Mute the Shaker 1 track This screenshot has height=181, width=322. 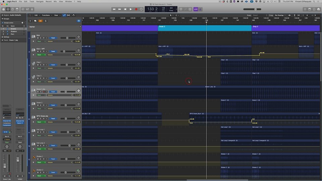coord(38,159)
